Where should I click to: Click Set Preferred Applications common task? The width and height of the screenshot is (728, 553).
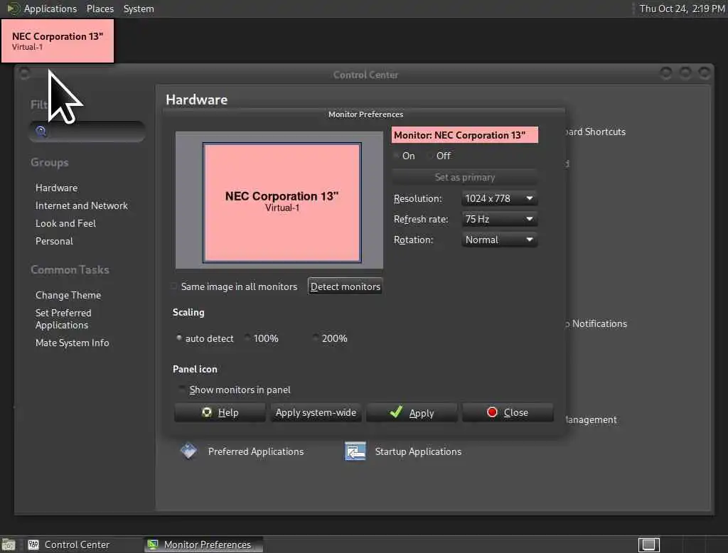pos(63,319)
